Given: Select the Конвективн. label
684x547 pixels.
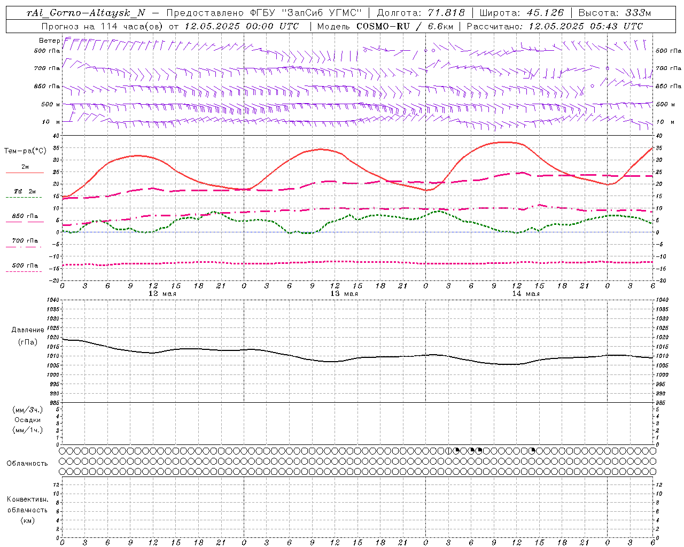Looking at the screenshot, I should (27, 499).
